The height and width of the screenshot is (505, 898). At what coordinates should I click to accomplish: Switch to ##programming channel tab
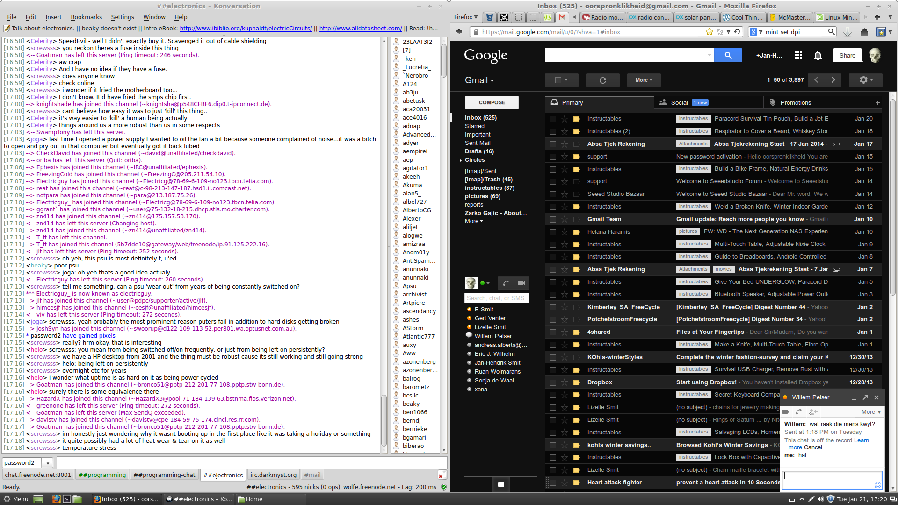point(102,475)
